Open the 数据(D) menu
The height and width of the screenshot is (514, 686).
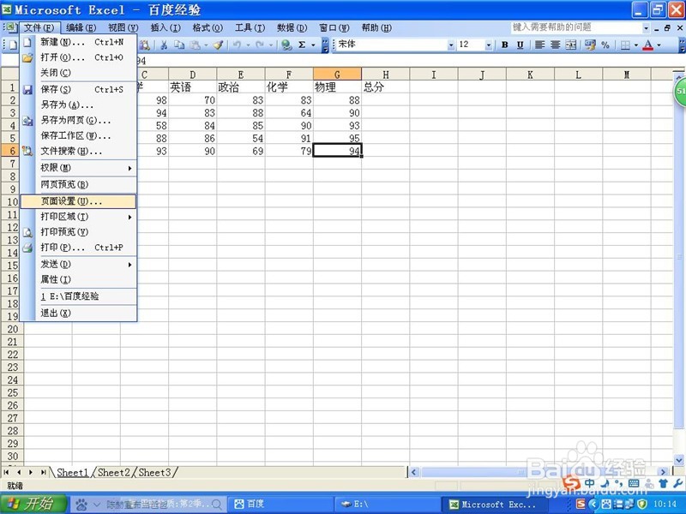coord(292,27)
